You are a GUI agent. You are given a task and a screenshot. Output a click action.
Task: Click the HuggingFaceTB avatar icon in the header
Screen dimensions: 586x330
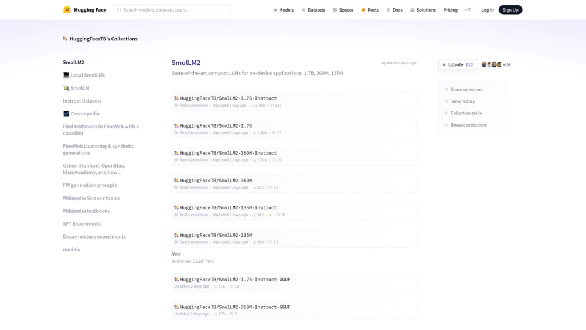(x=65, y=39)
